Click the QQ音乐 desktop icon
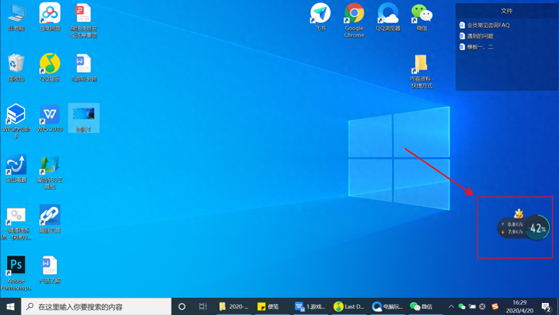559x315 pixels. [x=50, y=64]
